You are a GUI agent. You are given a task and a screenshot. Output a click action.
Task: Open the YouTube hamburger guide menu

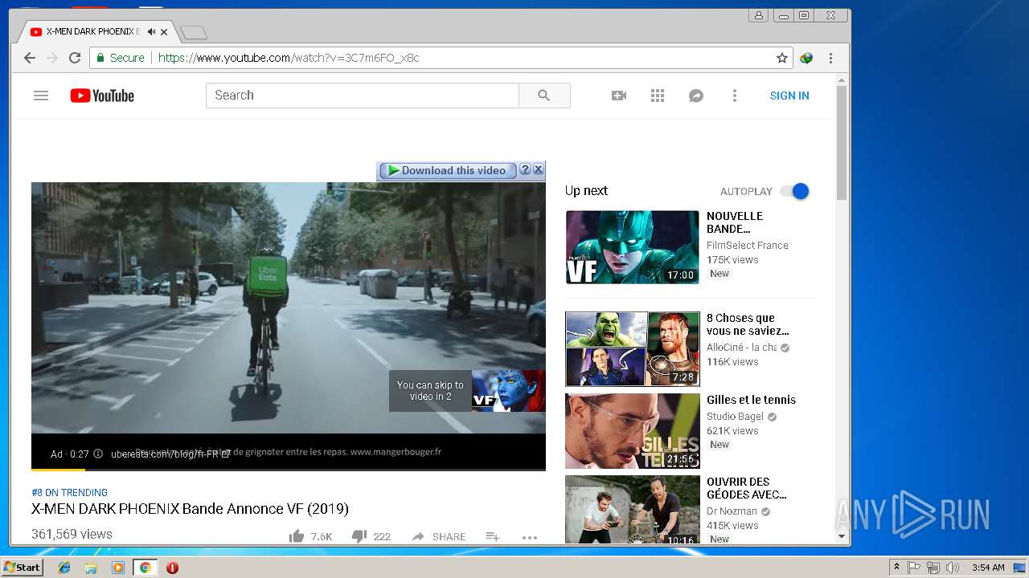coord(41,96)
